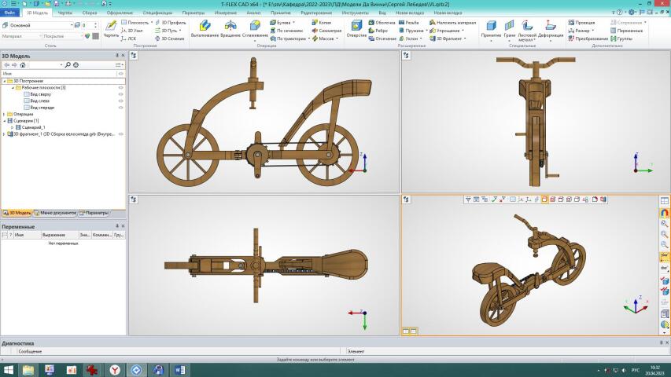Create an ЛСК coordinate system
671x377 pixels.
coord(128,38)
